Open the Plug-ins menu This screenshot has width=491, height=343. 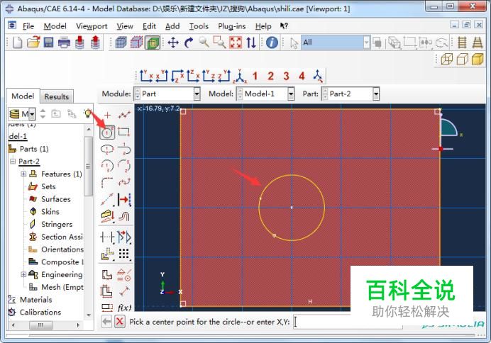[x=232, y=26]
